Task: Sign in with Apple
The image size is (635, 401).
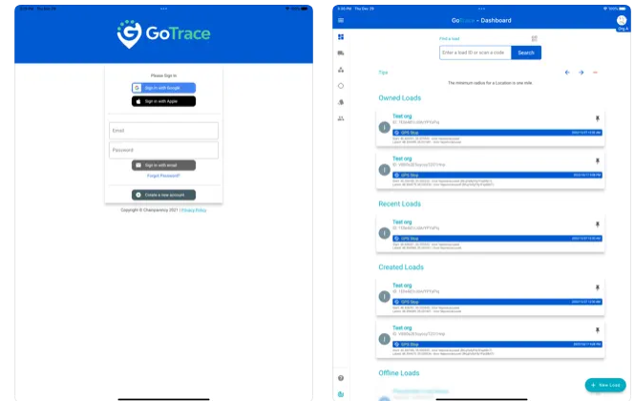Action: tap(163, 101)
